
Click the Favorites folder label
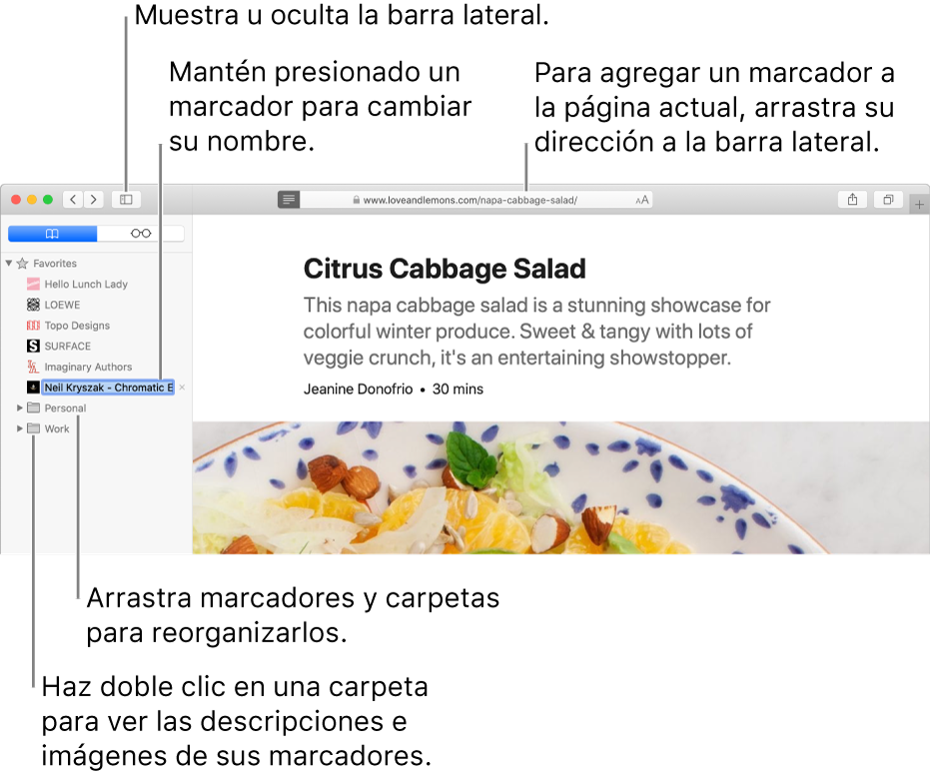pos(55,264)
